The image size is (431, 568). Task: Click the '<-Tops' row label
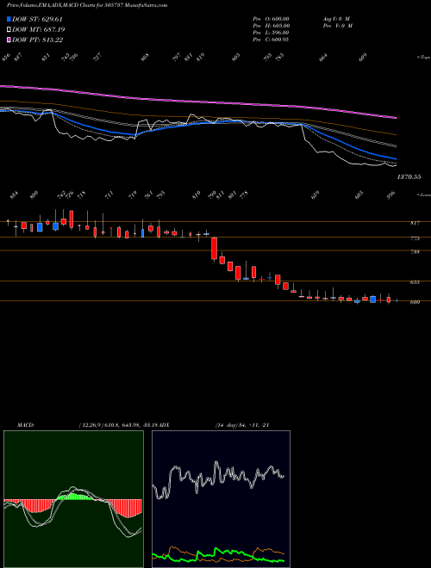[423, 58]
